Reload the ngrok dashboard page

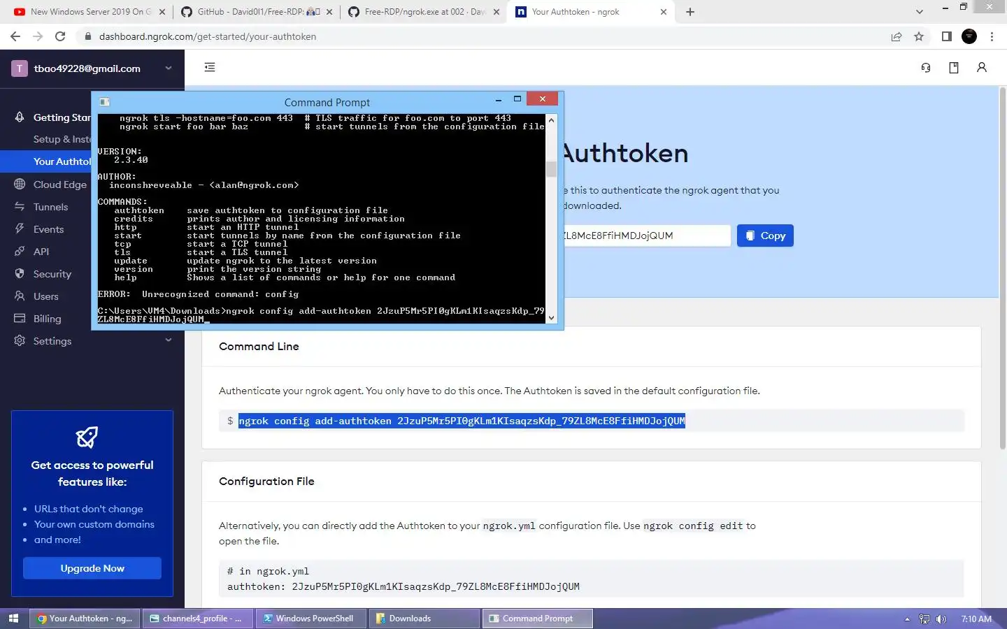(x=60, y=36)
